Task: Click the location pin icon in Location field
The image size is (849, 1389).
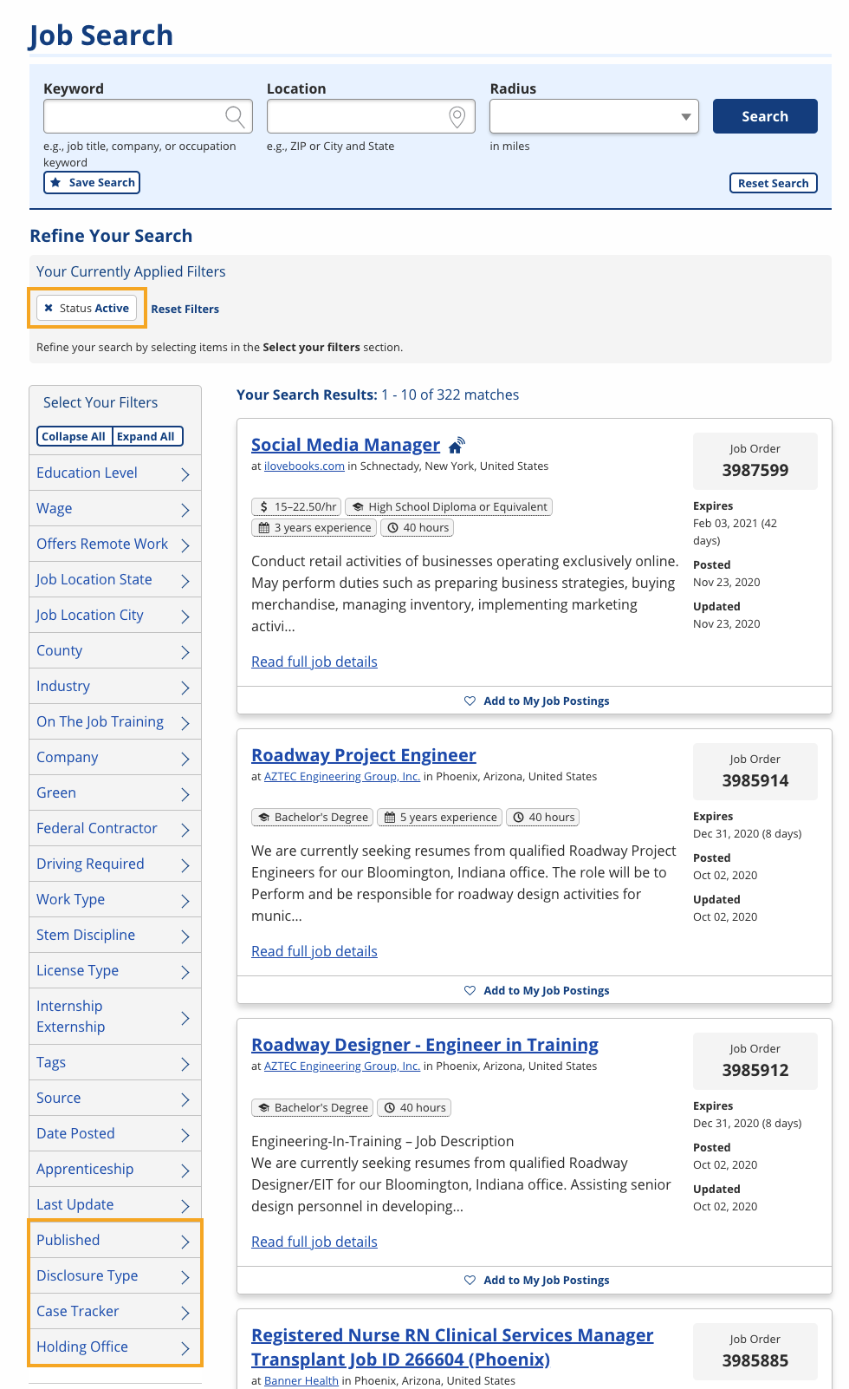Action: click(457, 116)
